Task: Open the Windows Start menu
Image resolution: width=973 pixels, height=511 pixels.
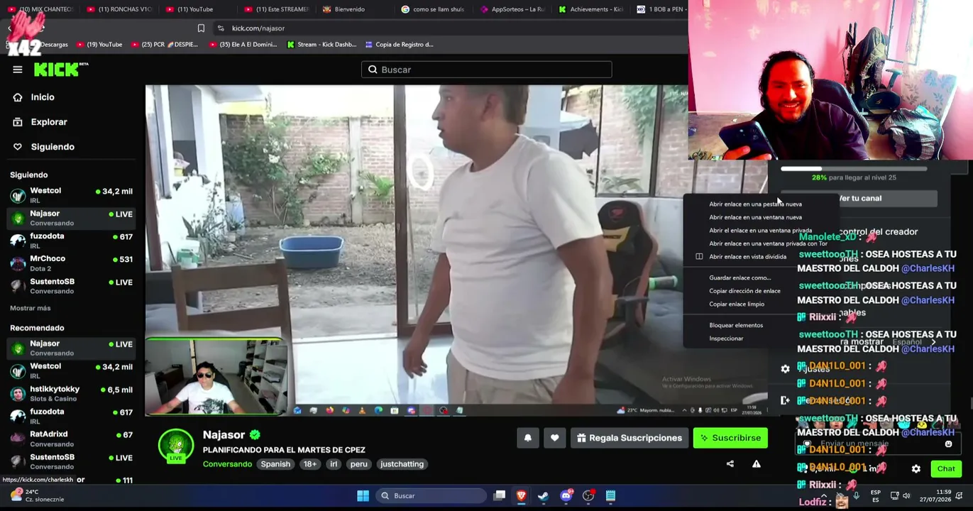Action: click(x=363, y=496)
